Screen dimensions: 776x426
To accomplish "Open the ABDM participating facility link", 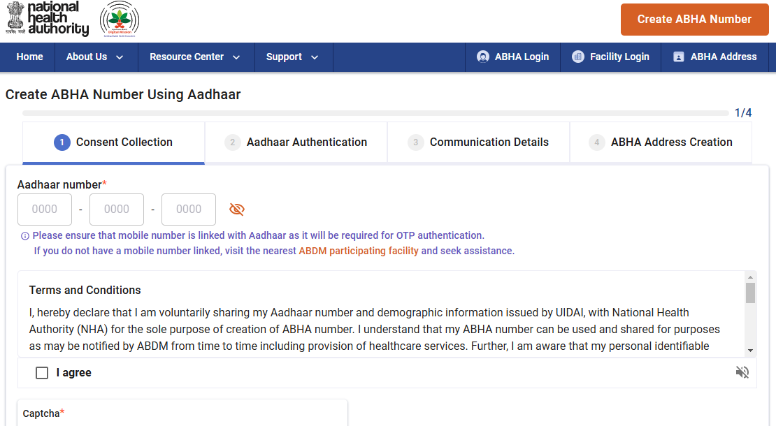I will 359,251.
